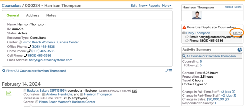Click the Filter magnifier icon

click(x=4, y=71)
